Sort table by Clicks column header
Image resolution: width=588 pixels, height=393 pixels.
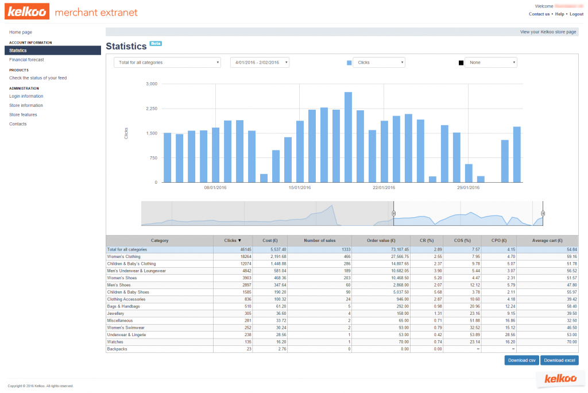click(232, 241)
